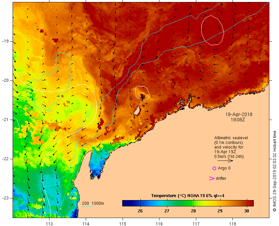
Task: Click the cyan 200 1000m isobath legend line
Action: tap(88, 207)
